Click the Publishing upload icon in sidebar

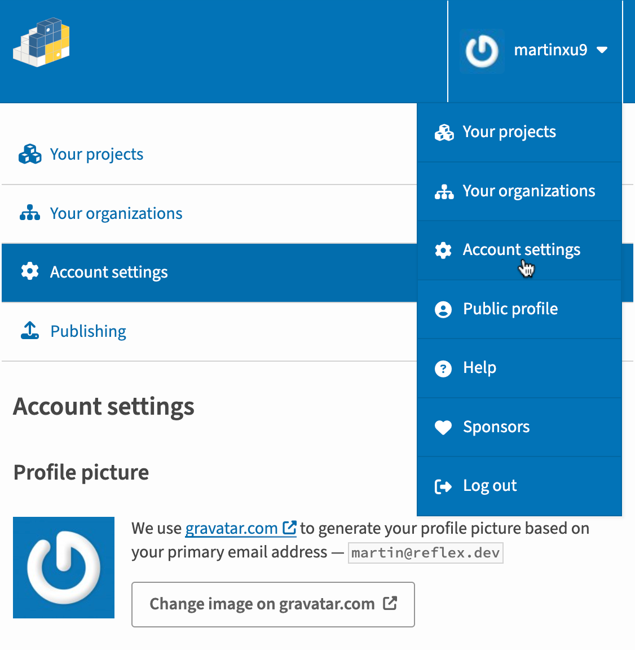click(30, 331)
